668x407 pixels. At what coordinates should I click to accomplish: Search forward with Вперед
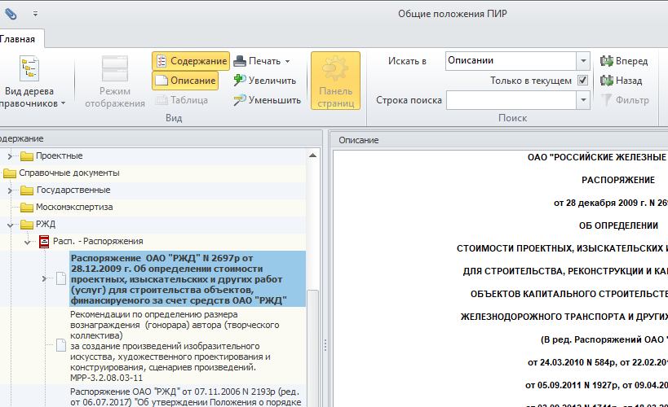pos(624,61)
